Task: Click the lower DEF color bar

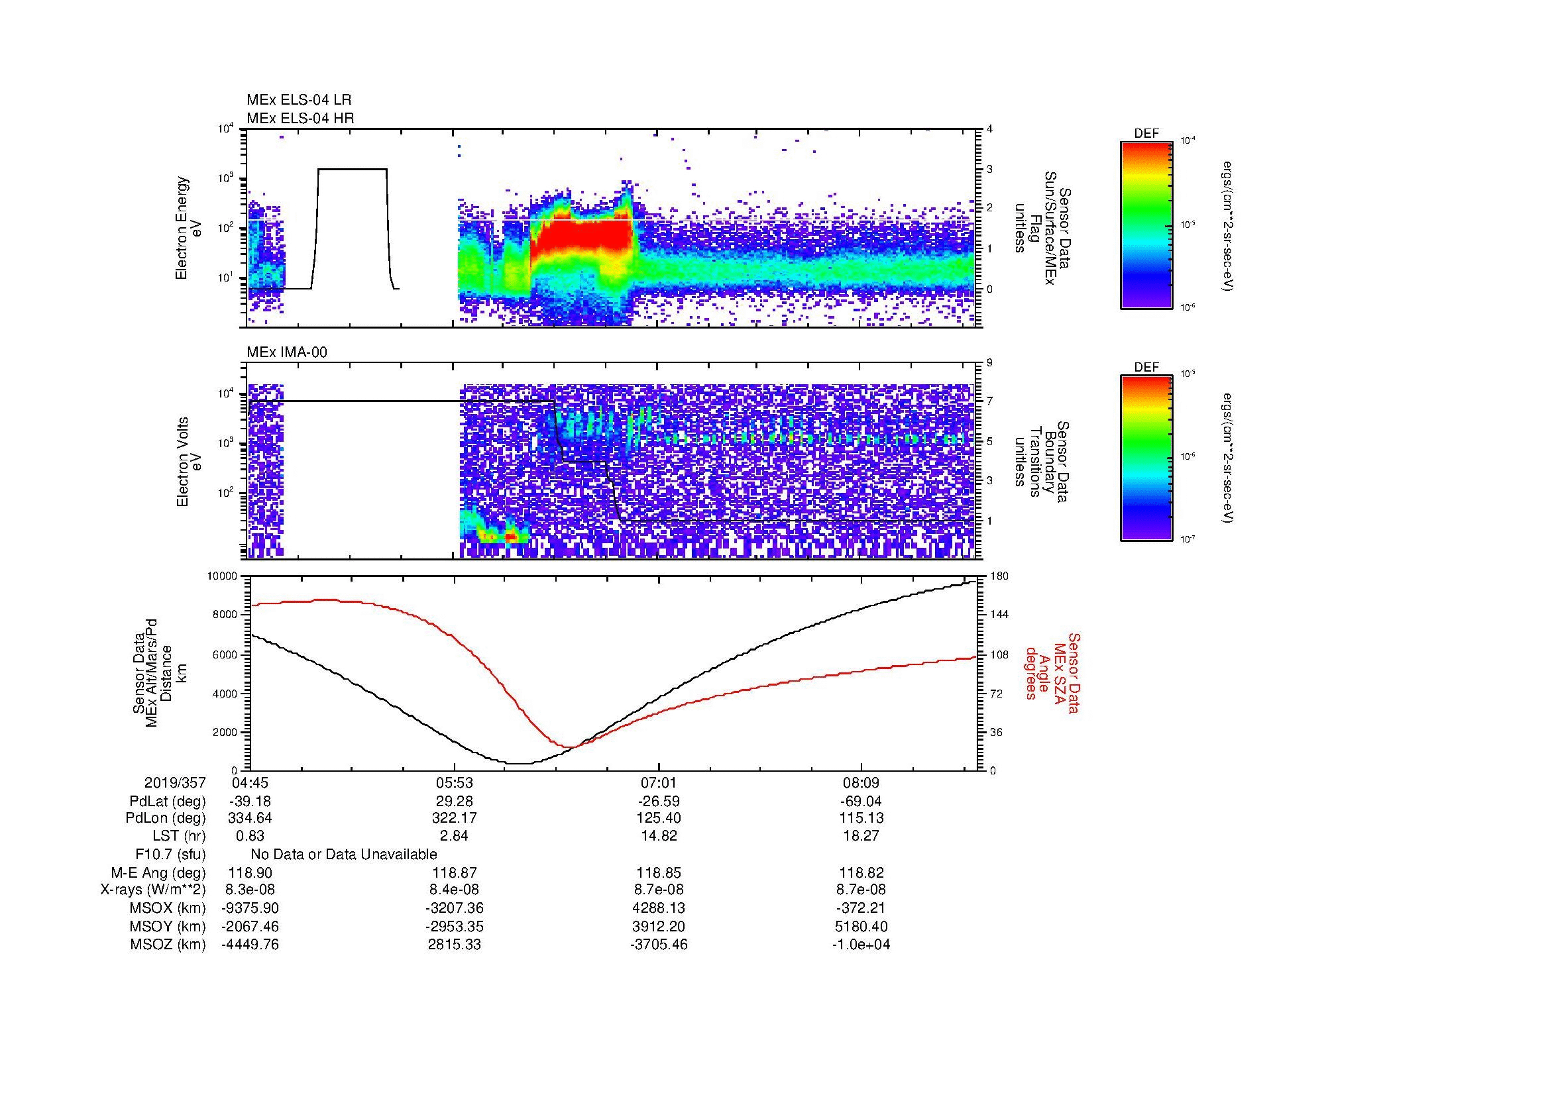Action: [1146, 459]
